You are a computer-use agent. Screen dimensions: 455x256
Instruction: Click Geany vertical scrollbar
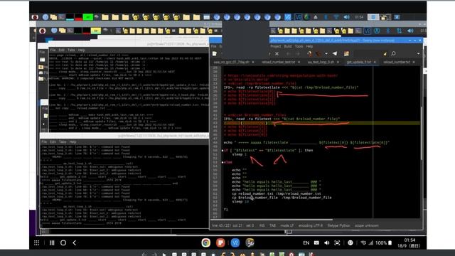[x=422, y=134]
